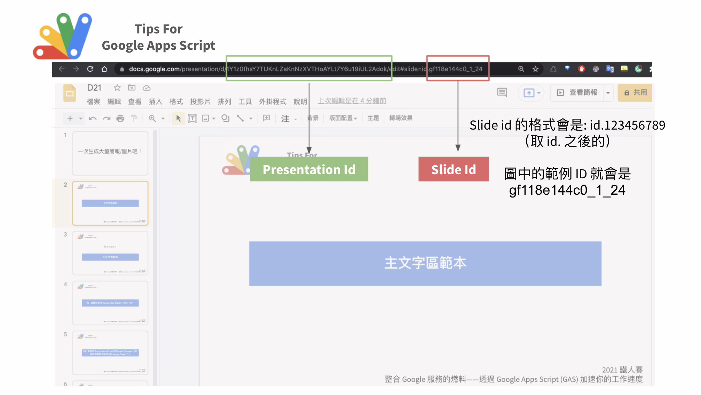Image resolution: width=701 pixels, height=395 pixels.
Task: Open the 版面配置 layout dropdown
Action: (x=343, y=118)
